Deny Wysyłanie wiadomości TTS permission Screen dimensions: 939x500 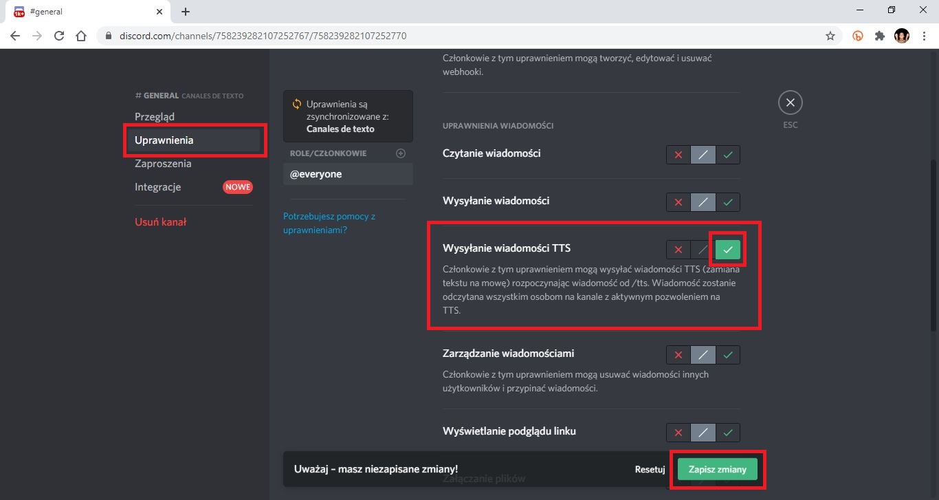678,250
